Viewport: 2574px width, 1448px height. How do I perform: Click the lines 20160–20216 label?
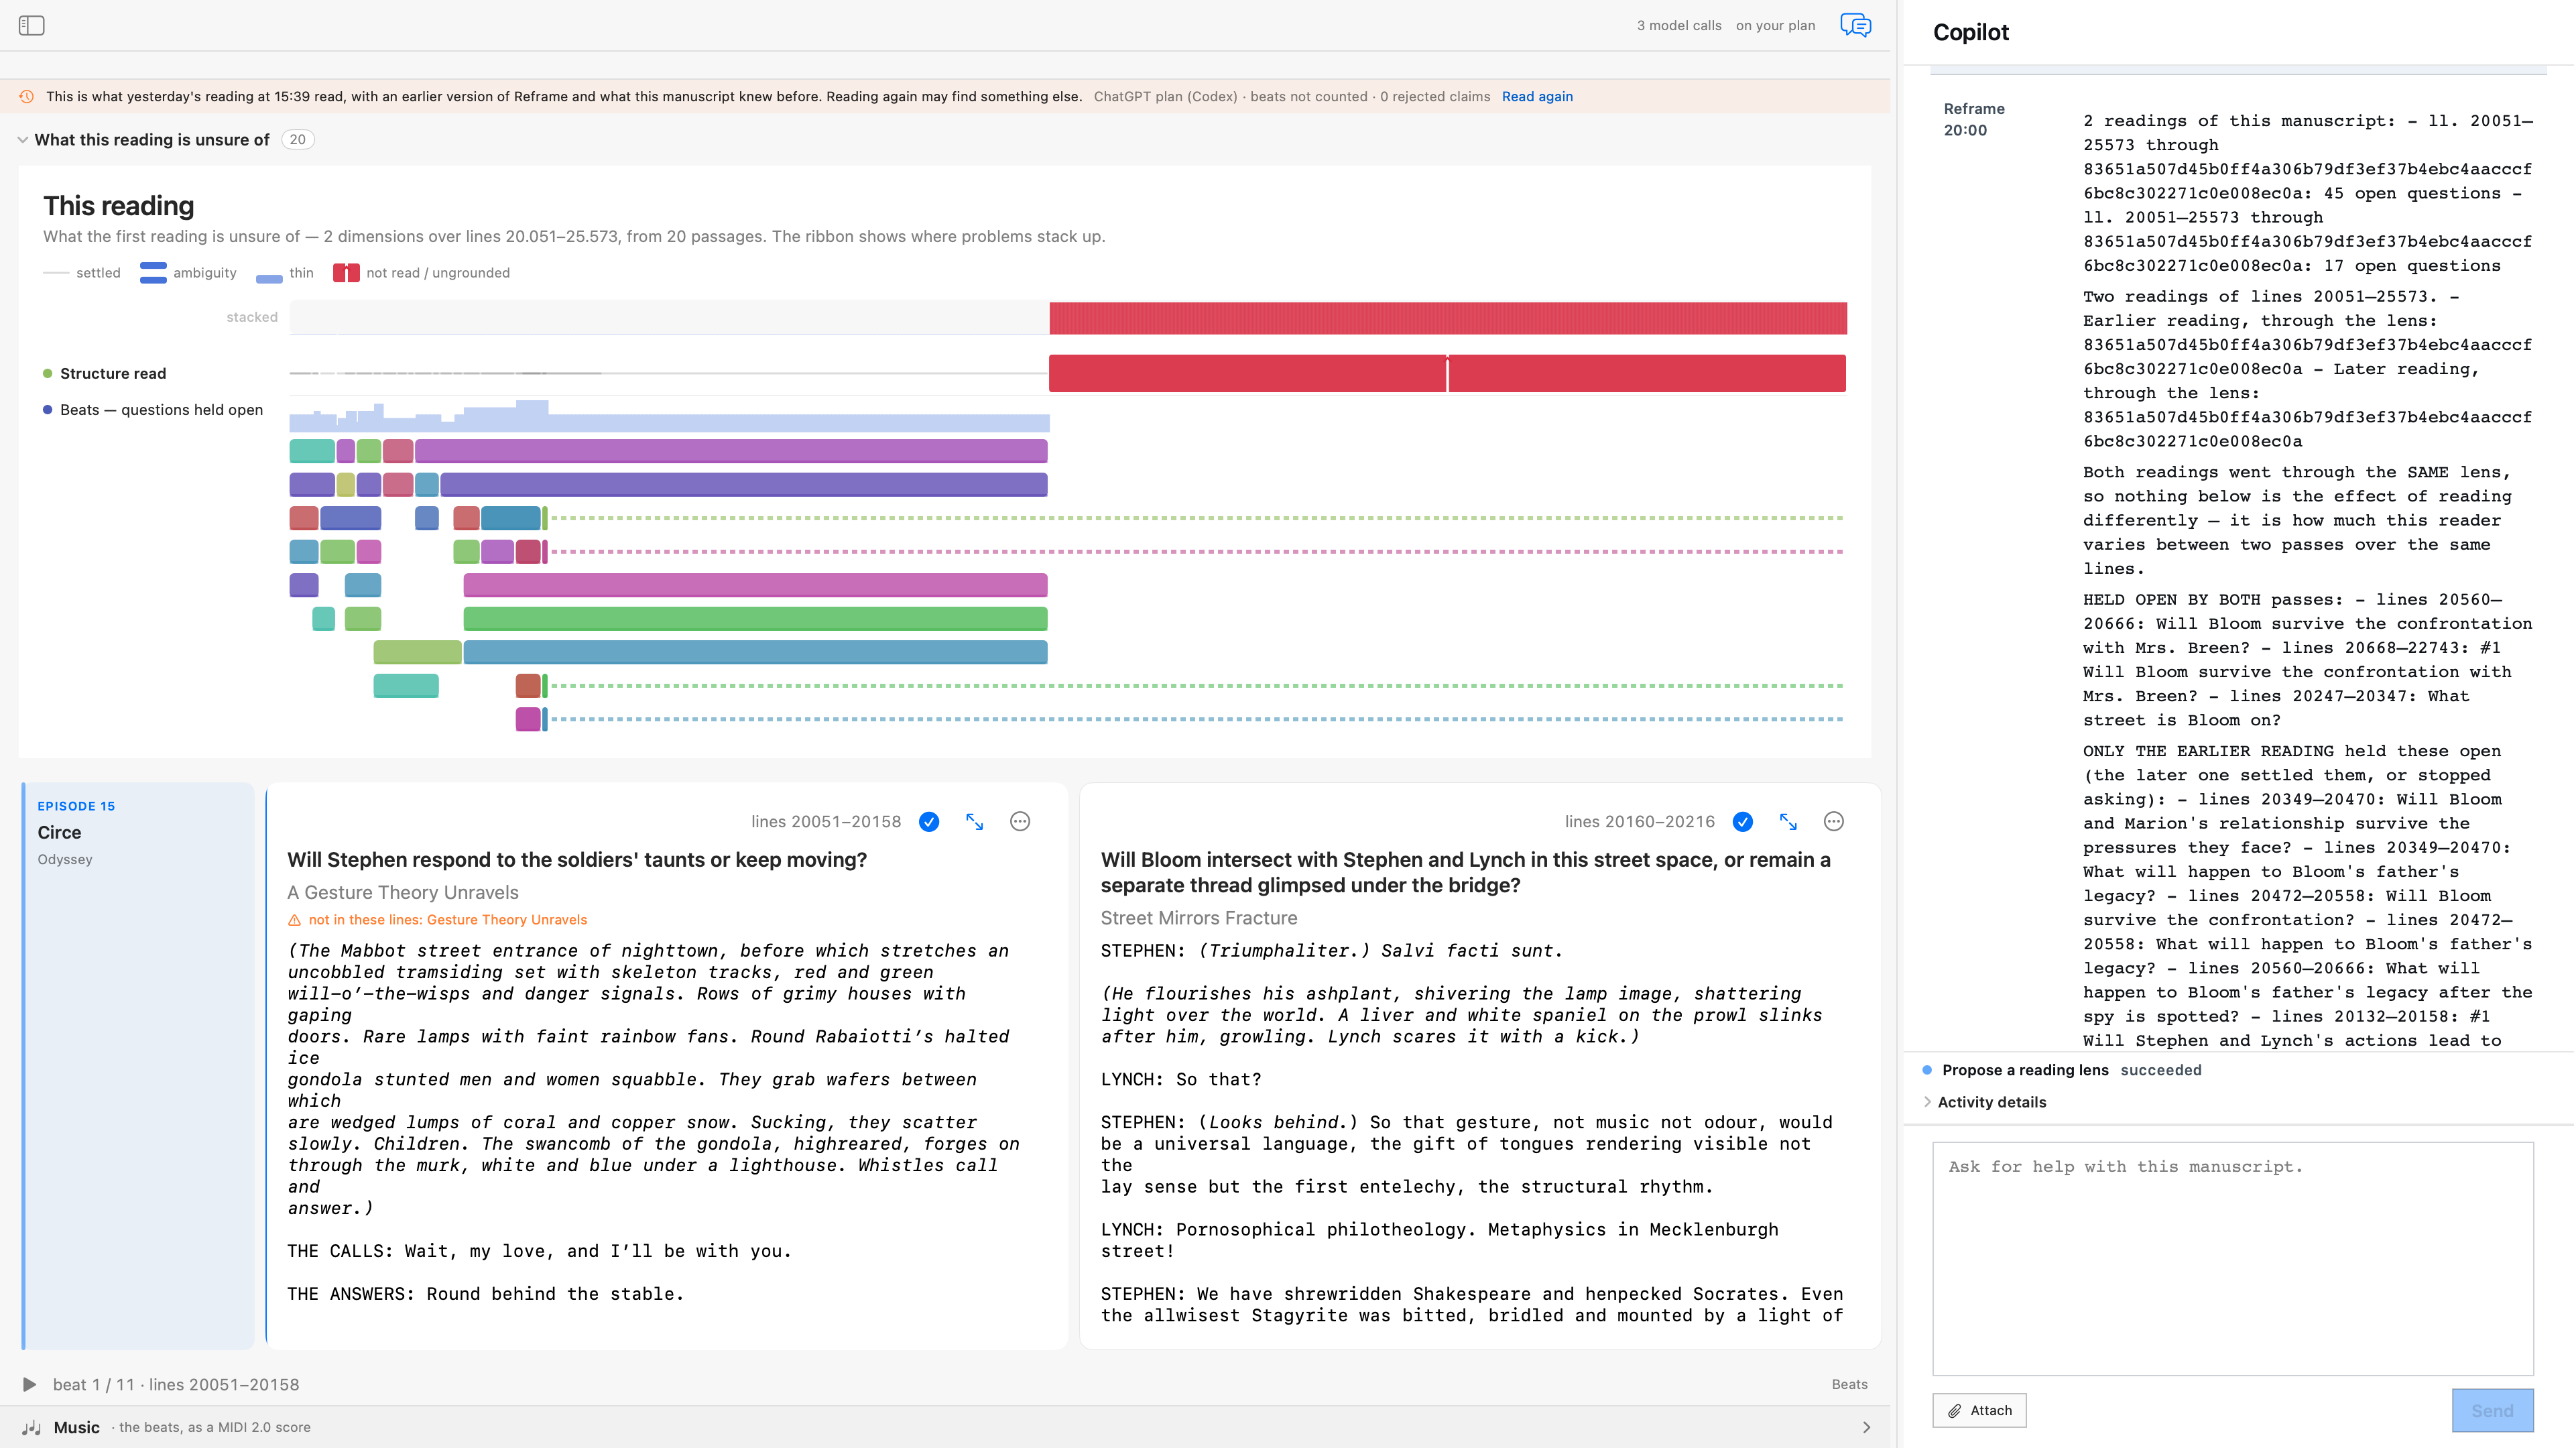[1639, 821]
